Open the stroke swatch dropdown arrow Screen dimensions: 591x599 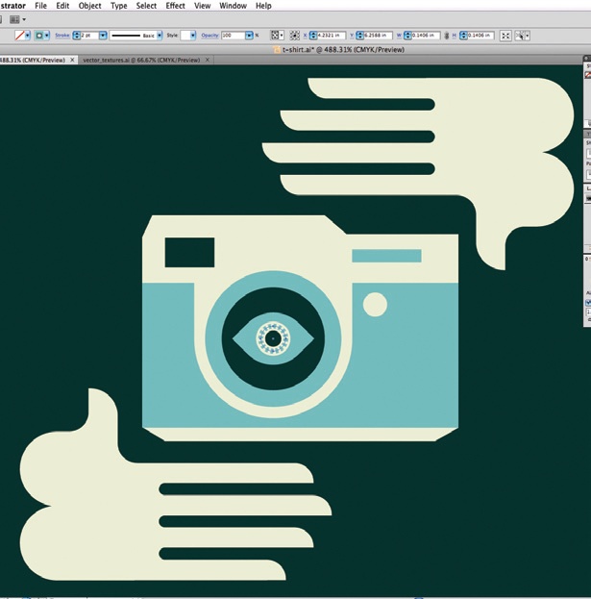[47, 36]
